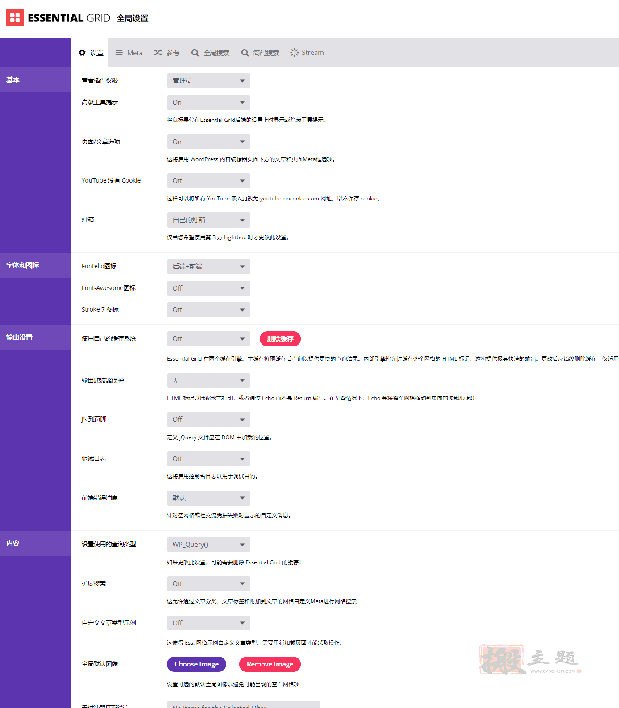Click the magnifier icon beside 全局搜索
This screenshot has height=708, width=619.
pyautogui.click(x=195, y=53)
